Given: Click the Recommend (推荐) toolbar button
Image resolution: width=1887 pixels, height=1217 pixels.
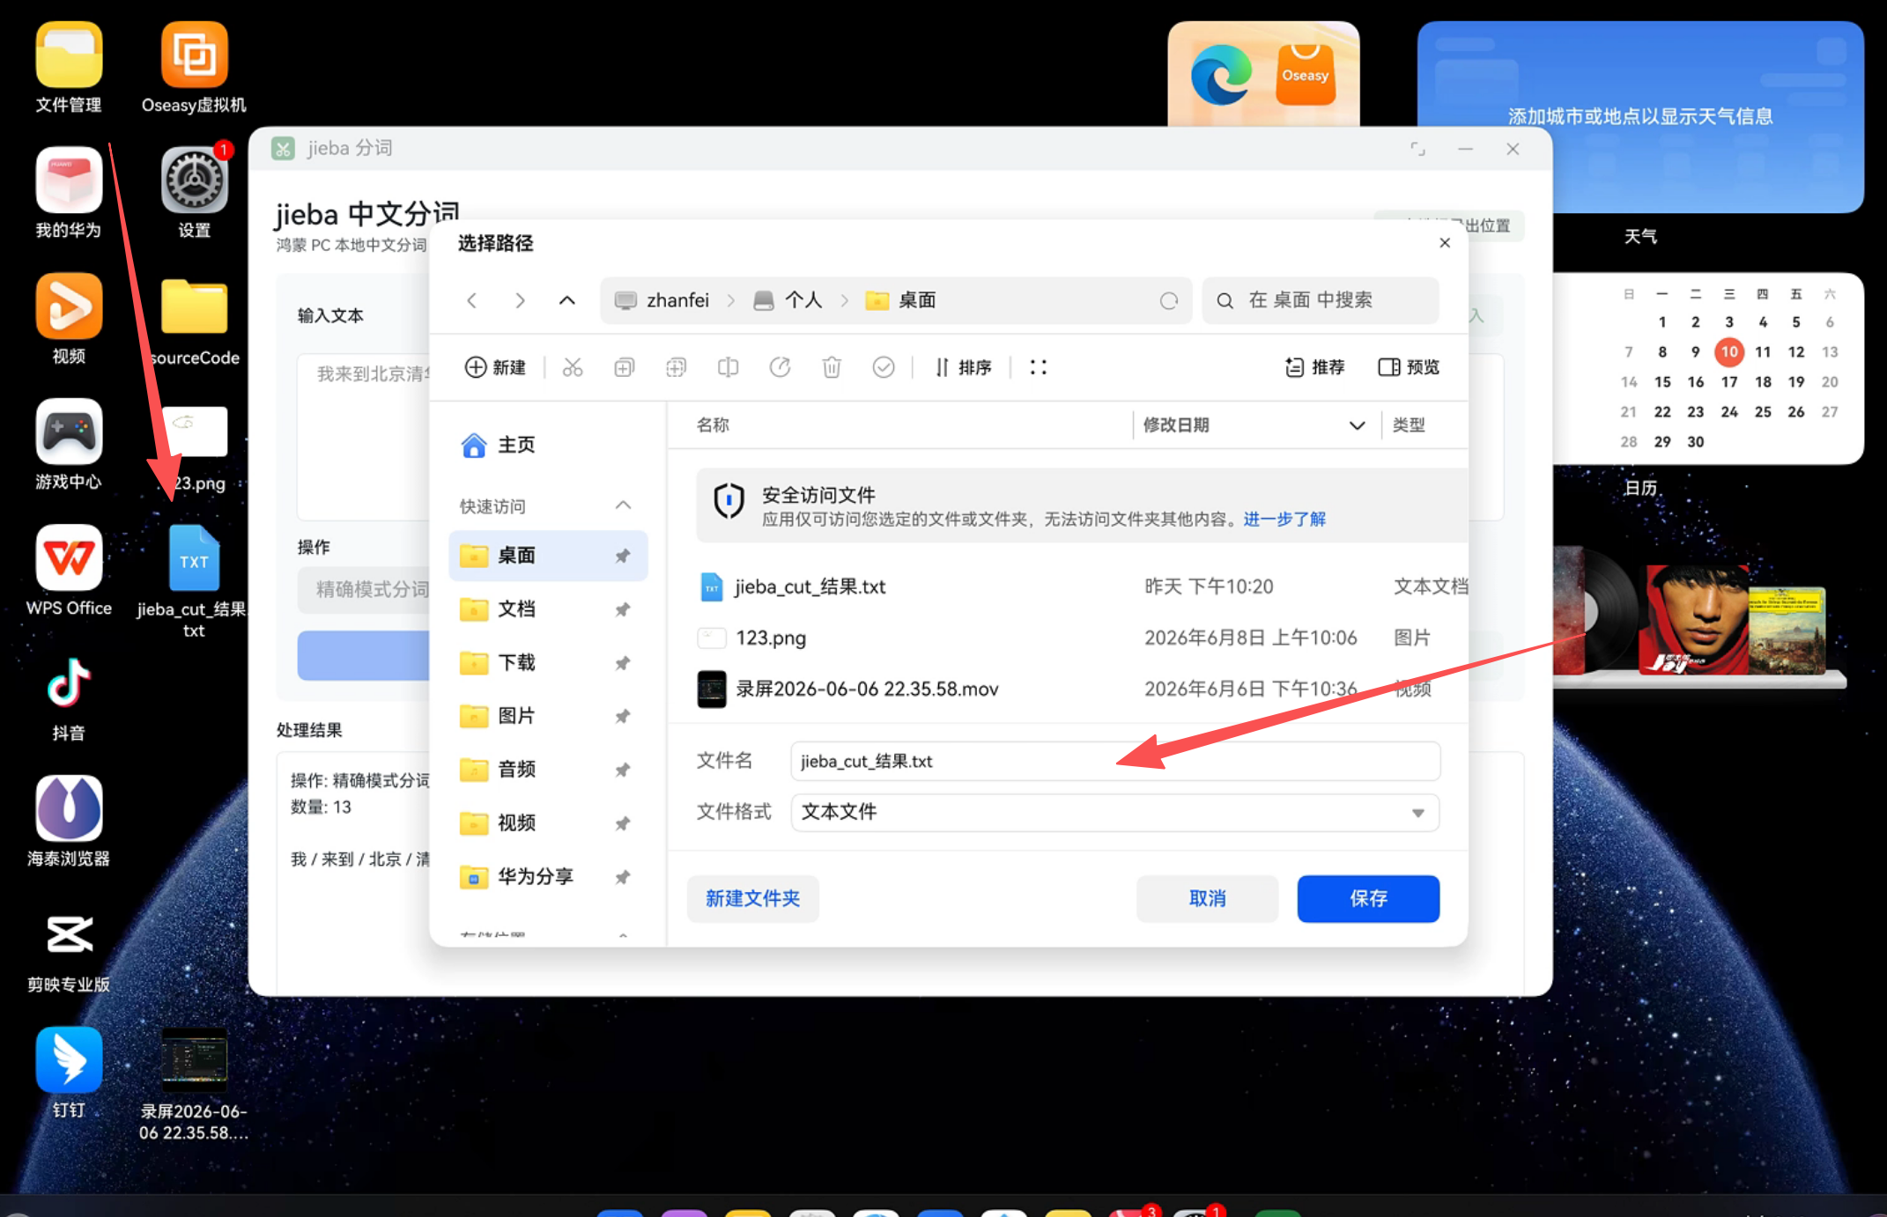Looking at the screenshot, I should (x=1314, y=367).
